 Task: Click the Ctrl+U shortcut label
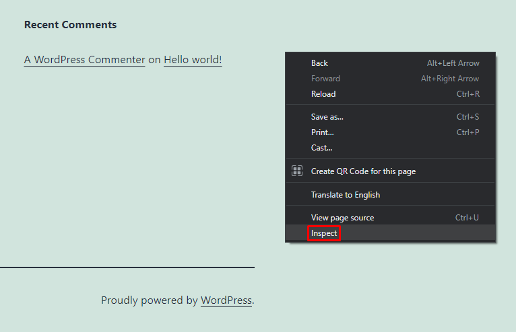[x=467, y=218]
